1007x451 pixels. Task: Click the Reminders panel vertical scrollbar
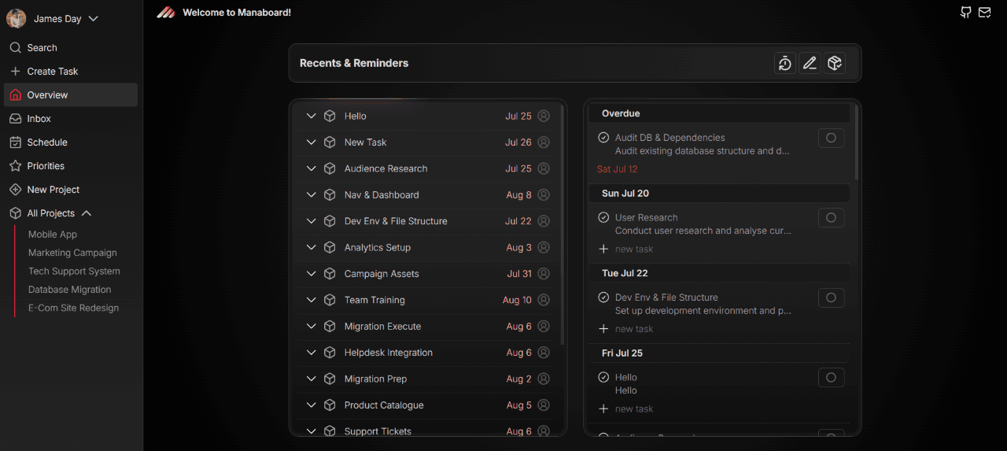tap(856, 142)
